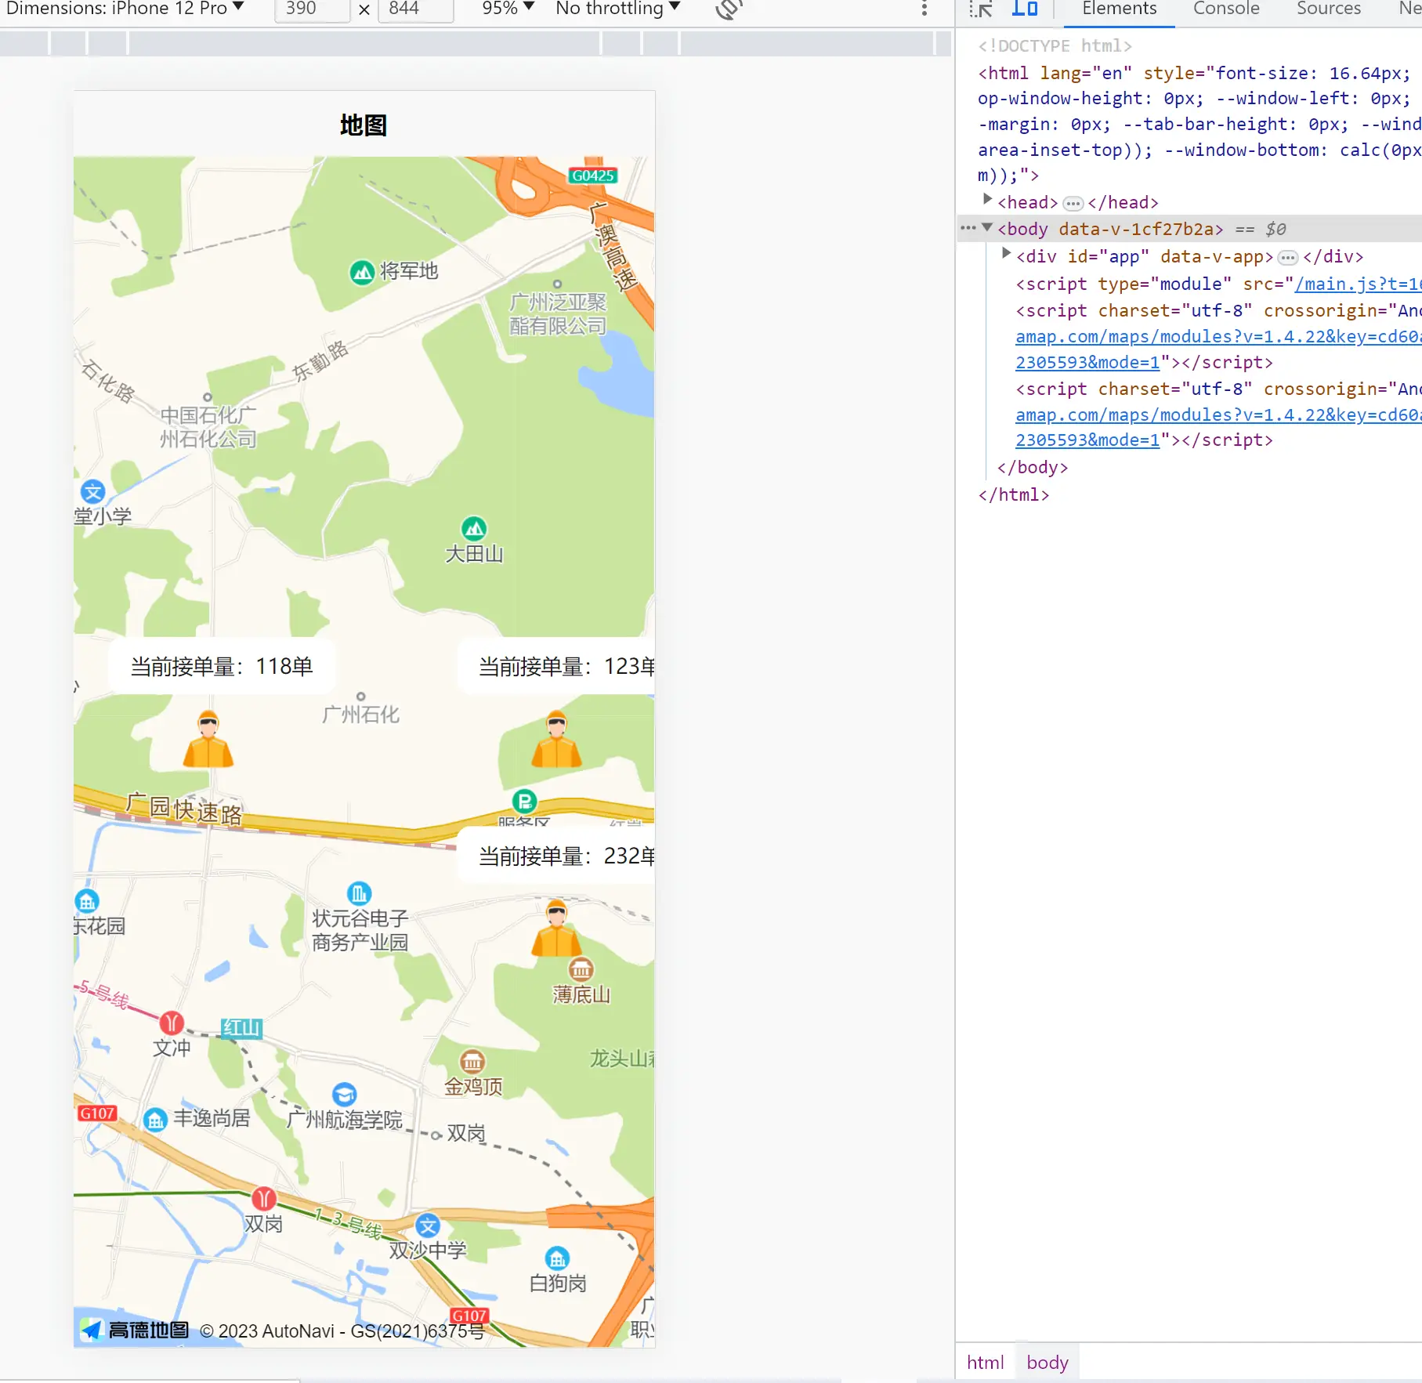Click the div app ellipsis expand badge
This screenshot has width=1422, height=1383.
1287,258
